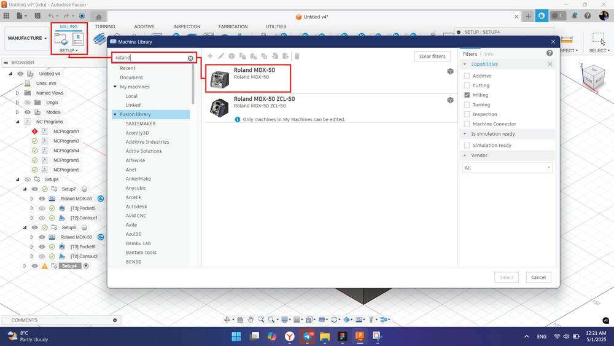Click the warning icon beside Setup4

pos(45,266)
